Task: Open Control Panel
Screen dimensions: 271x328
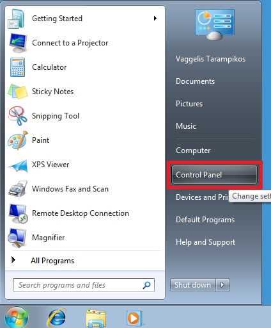Action: pos(214,175)
